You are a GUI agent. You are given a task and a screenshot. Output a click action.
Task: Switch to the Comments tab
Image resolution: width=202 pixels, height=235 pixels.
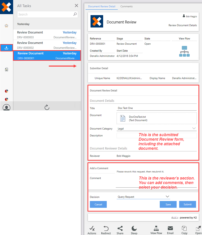click(x=126, y=6)
